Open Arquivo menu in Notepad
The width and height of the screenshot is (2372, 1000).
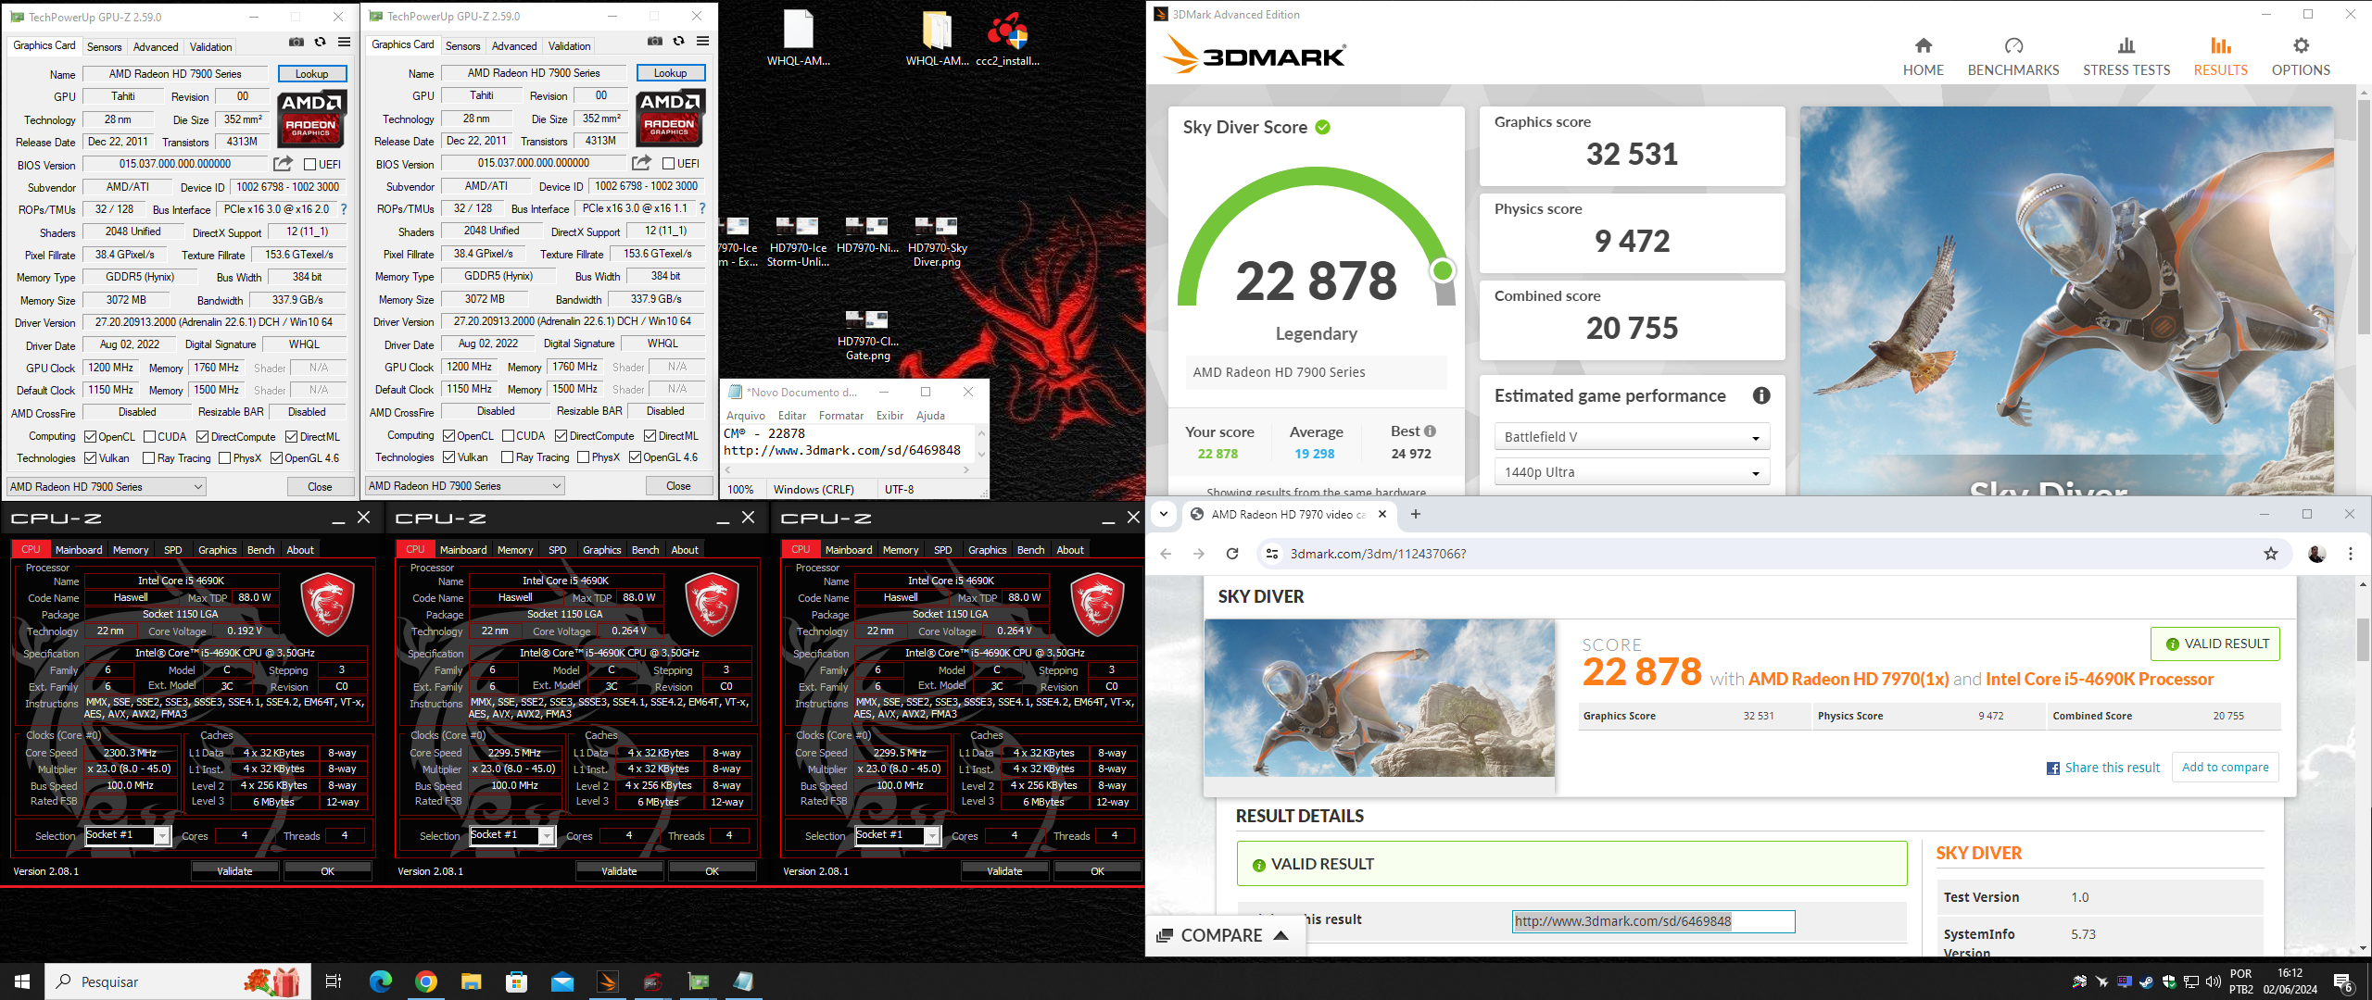coord(746,416)
